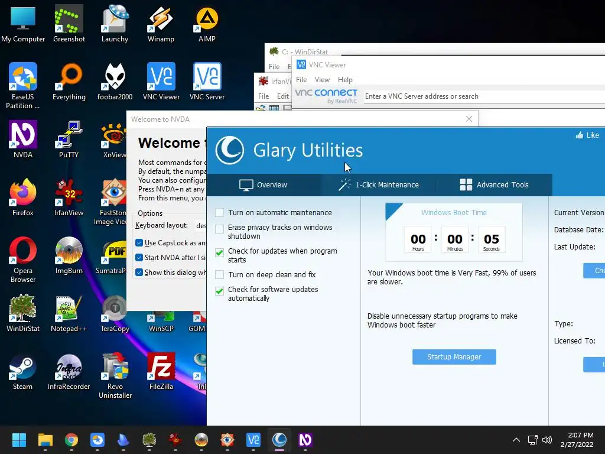Click the 'Licensed To:' label
This screenshot has width=605, height=454.
pos(574,341)
